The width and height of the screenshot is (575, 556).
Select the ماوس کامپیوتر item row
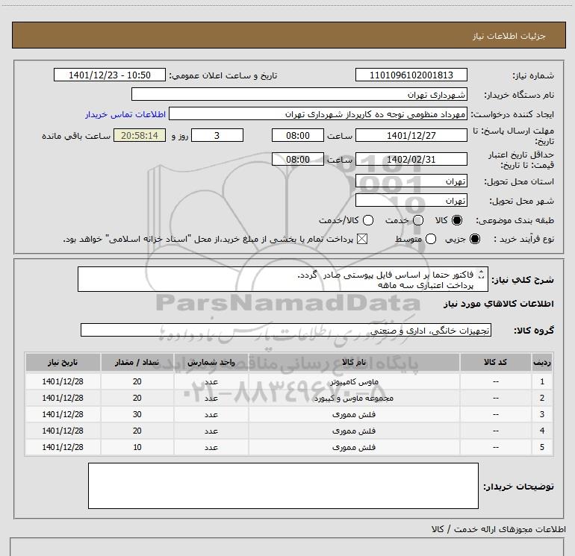289,381
